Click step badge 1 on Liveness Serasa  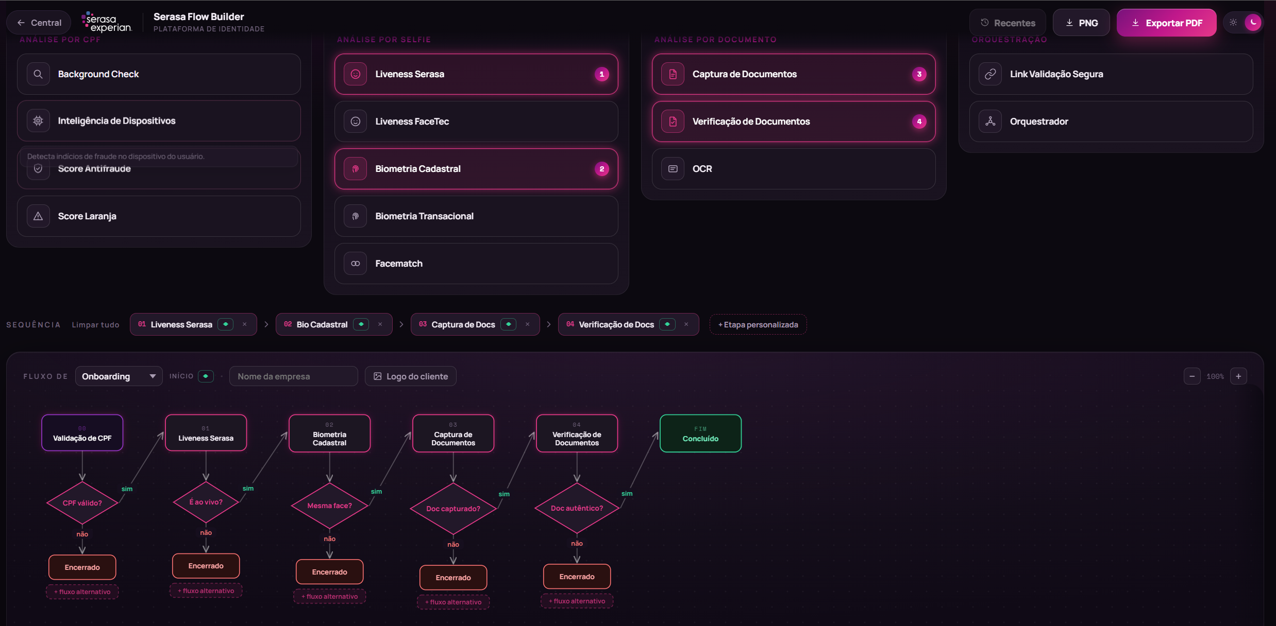point(602,74)
